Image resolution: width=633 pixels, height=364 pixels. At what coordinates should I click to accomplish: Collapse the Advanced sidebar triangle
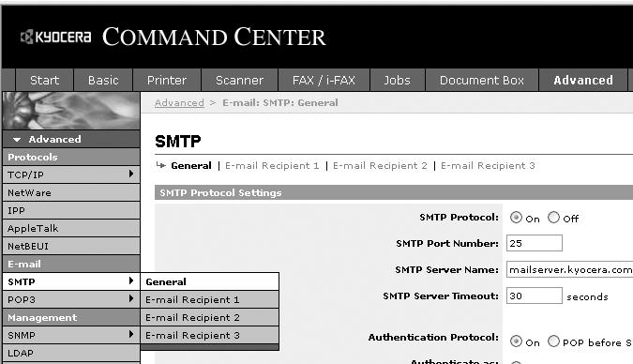17,140
